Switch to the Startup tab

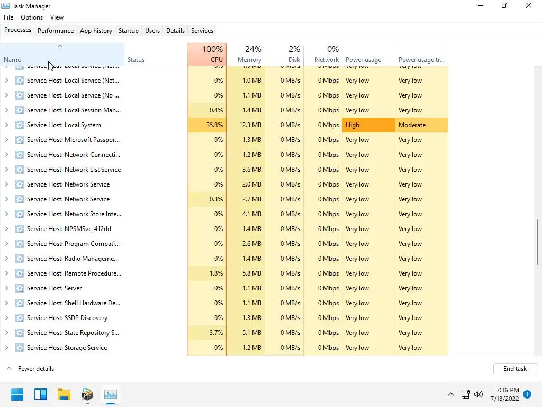click(x=129, y=30)
